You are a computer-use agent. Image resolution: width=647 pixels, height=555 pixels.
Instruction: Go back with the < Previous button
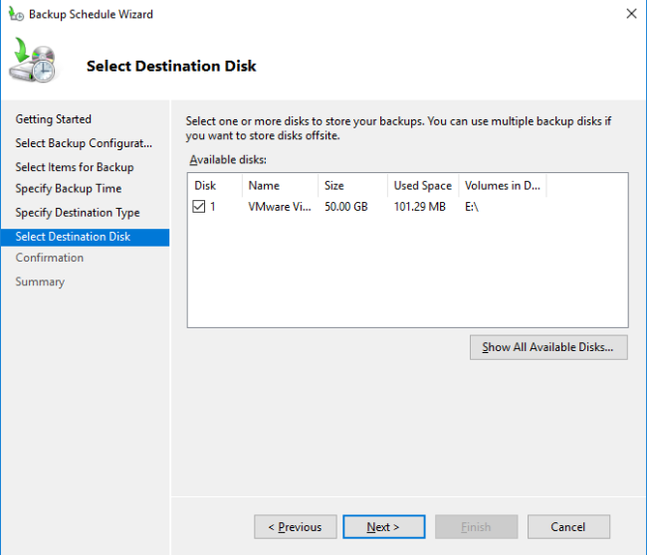295,526
